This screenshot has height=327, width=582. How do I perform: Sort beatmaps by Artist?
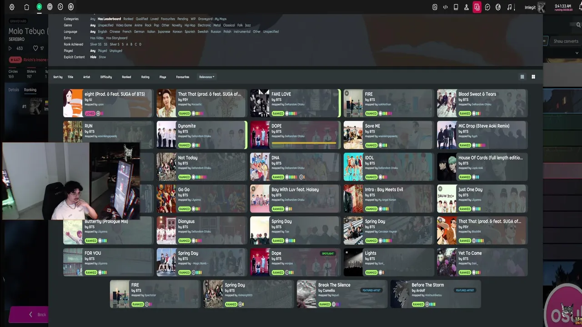click(86, 77)
